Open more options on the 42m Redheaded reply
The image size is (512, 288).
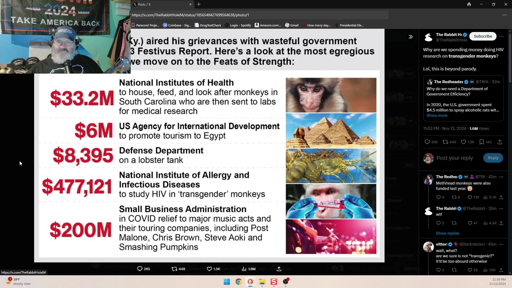coord(501,177)
